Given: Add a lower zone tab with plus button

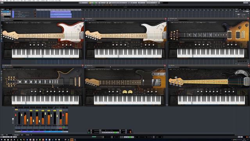Looking at the screenshot, I should tap(31, 135).
